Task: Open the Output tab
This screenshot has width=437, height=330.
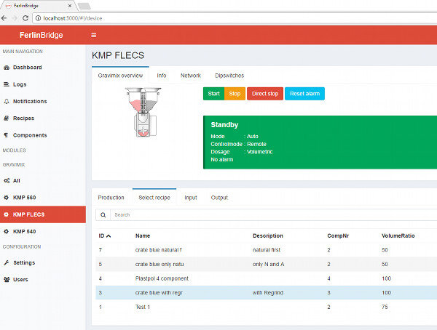Action: click(x=219, y=198)
